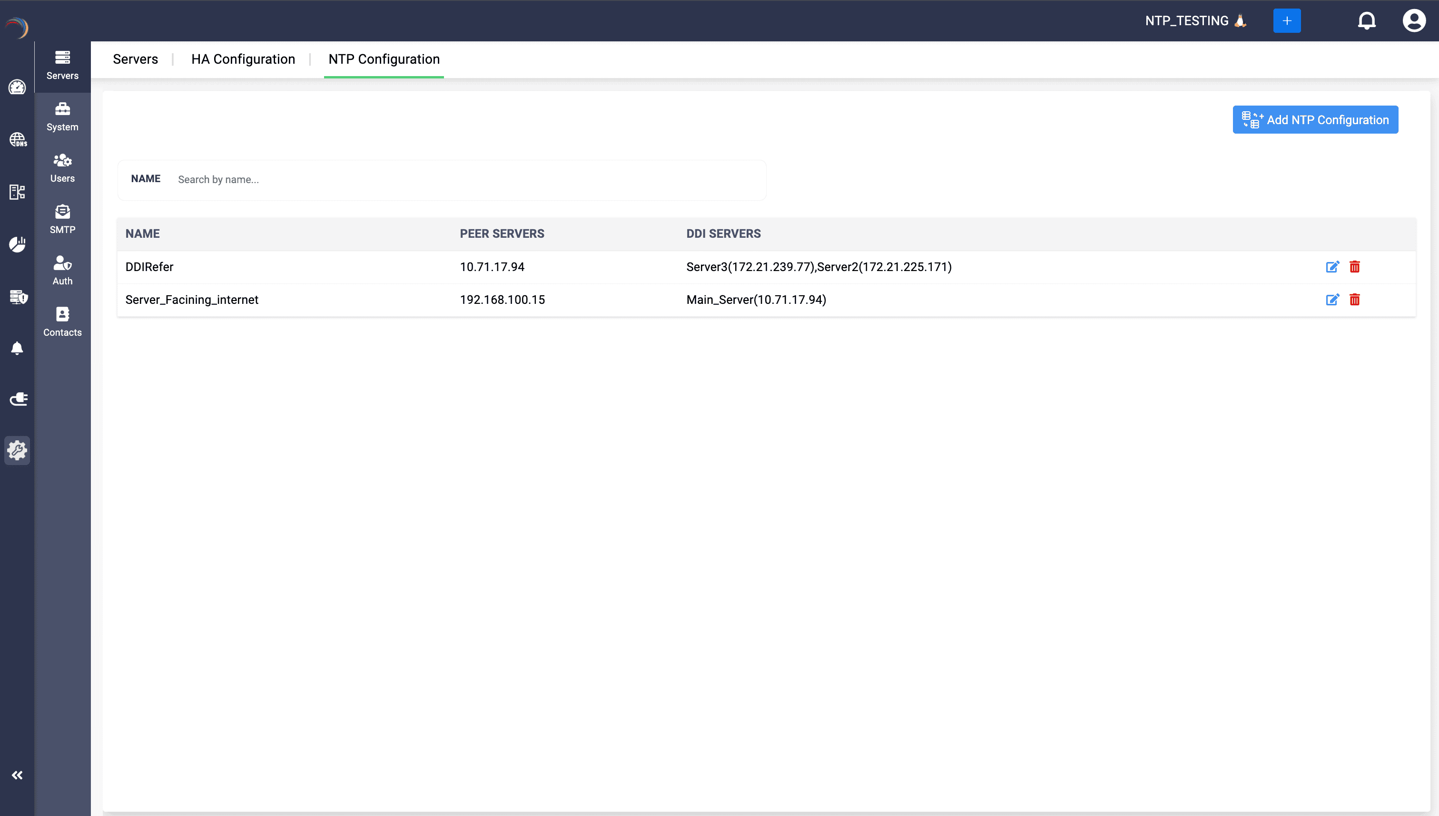Open the server security shield icon
This screenshot has height=816, width=1439.
(18, 296)
